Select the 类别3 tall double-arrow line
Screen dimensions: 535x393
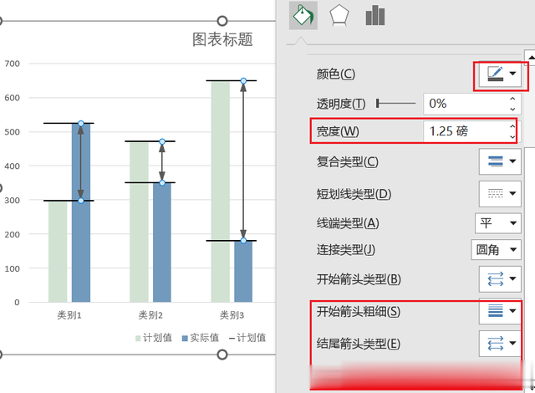point(243,161)
